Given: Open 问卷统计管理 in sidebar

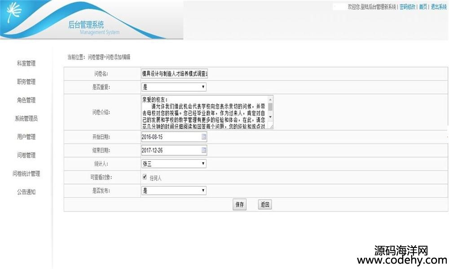Looking at the screenshot, I should pyautogui.click(x=26, y=174).
